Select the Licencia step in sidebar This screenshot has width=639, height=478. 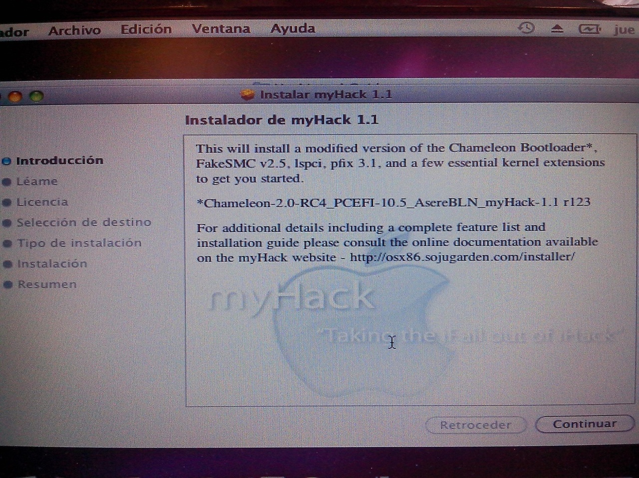click(x=42, y=202)
